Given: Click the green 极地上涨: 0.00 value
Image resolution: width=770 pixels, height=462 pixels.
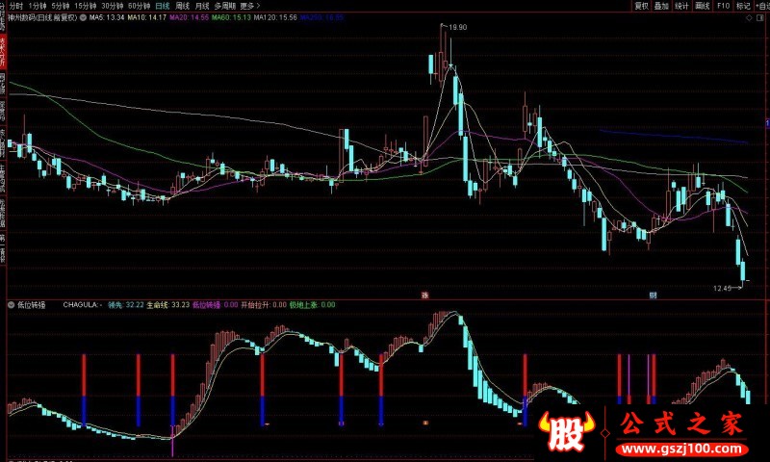Looking at the screenshot, I should click(x=312, y=305).
